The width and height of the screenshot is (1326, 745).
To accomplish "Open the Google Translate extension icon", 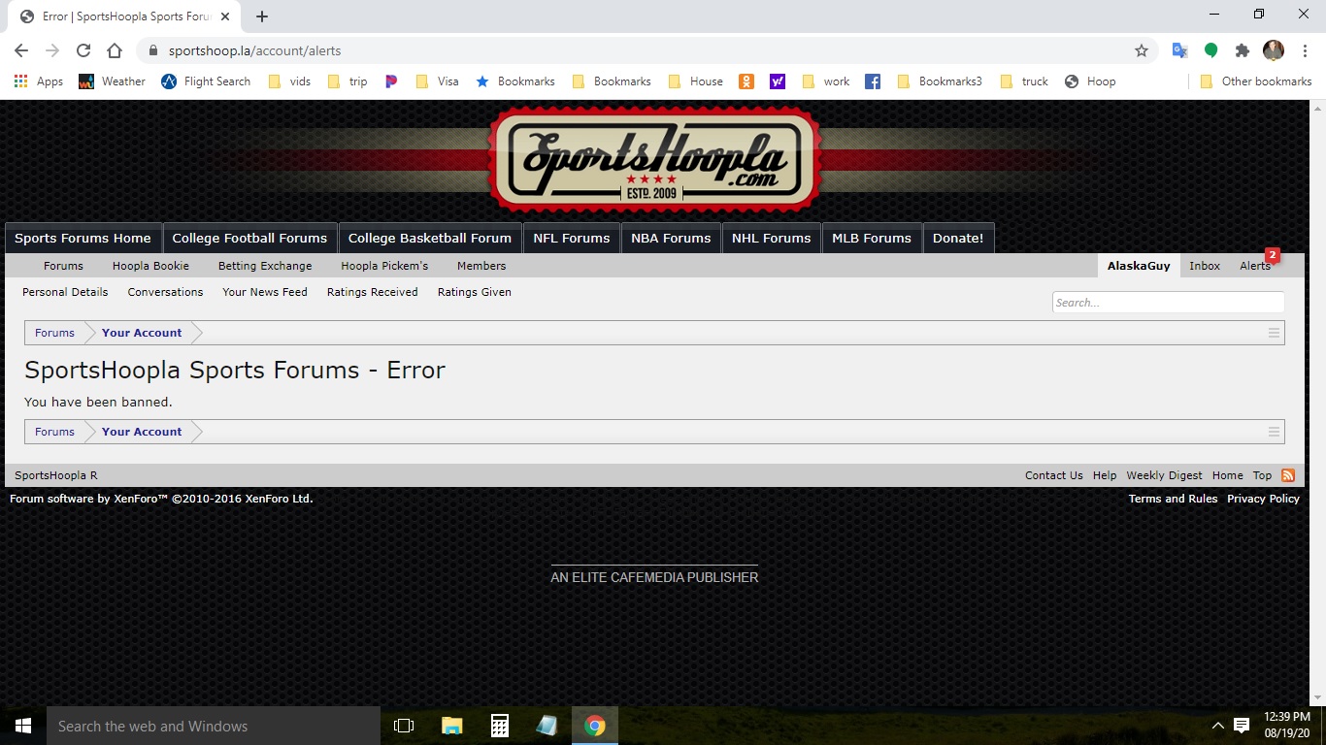I will click(1179, 50).
